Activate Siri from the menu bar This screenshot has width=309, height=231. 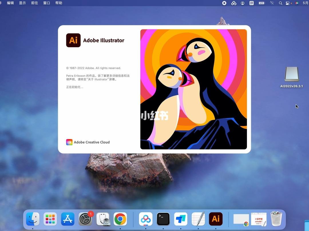click(297, 3)
